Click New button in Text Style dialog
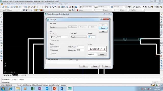 (x=73, y=27)
